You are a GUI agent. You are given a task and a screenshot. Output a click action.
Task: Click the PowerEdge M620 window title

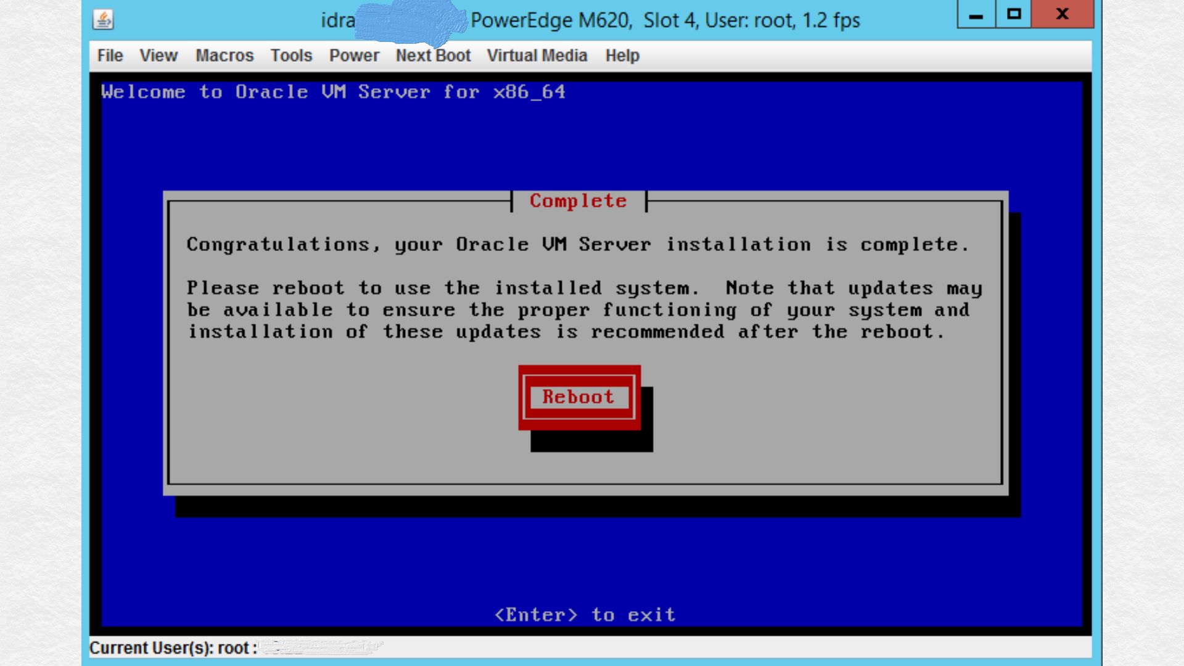tap(590, 20)
